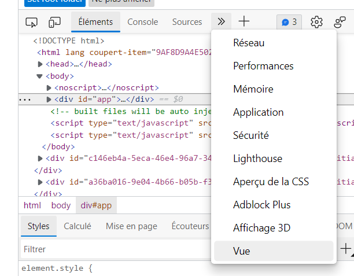Open Sécurité panel from the menu
This screenshot has height=276, width=354.
274,135
